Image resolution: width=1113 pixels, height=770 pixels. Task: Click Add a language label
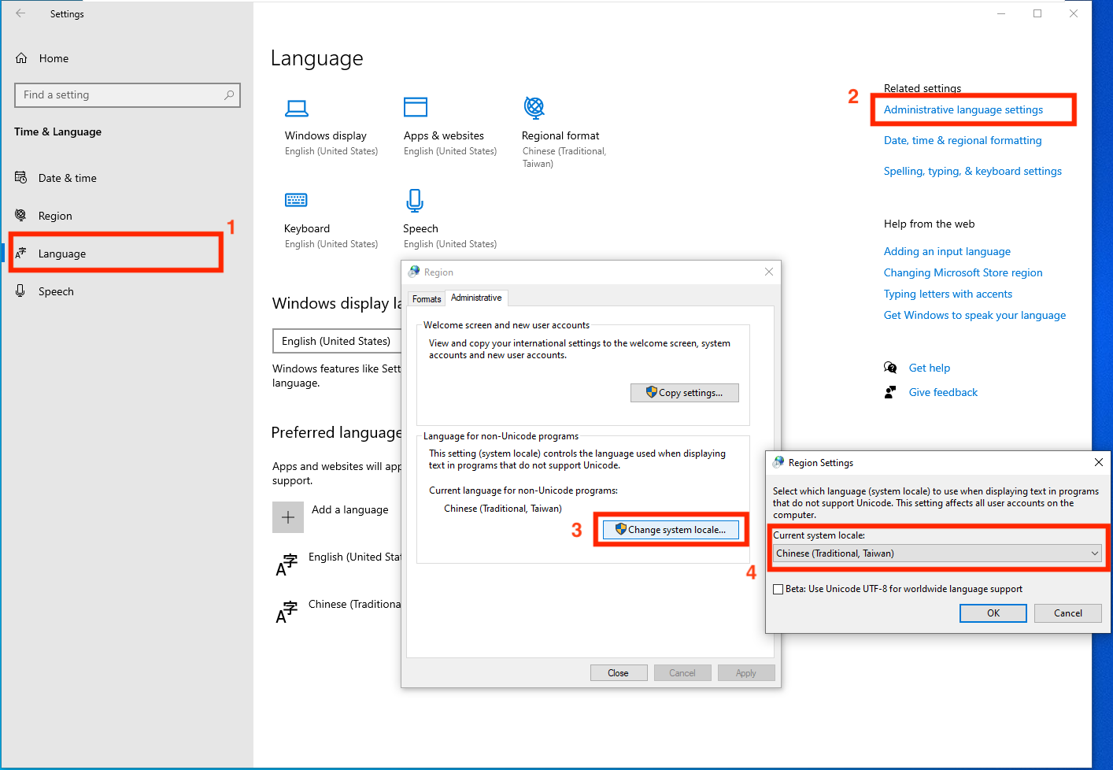click(x=350, y=509)
